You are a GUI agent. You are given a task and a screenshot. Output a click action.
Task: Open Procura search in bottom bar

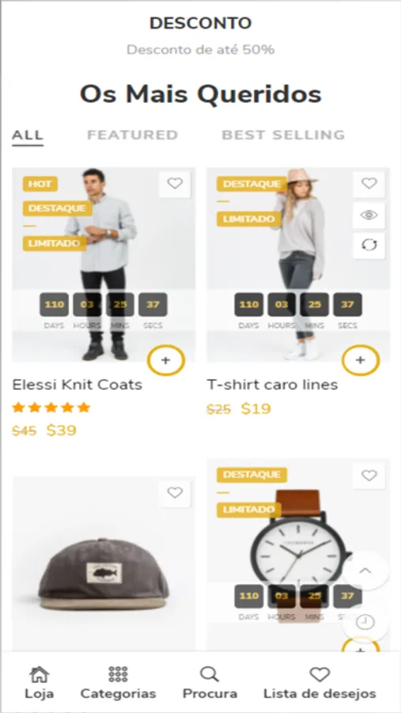[x=210, y=683]
